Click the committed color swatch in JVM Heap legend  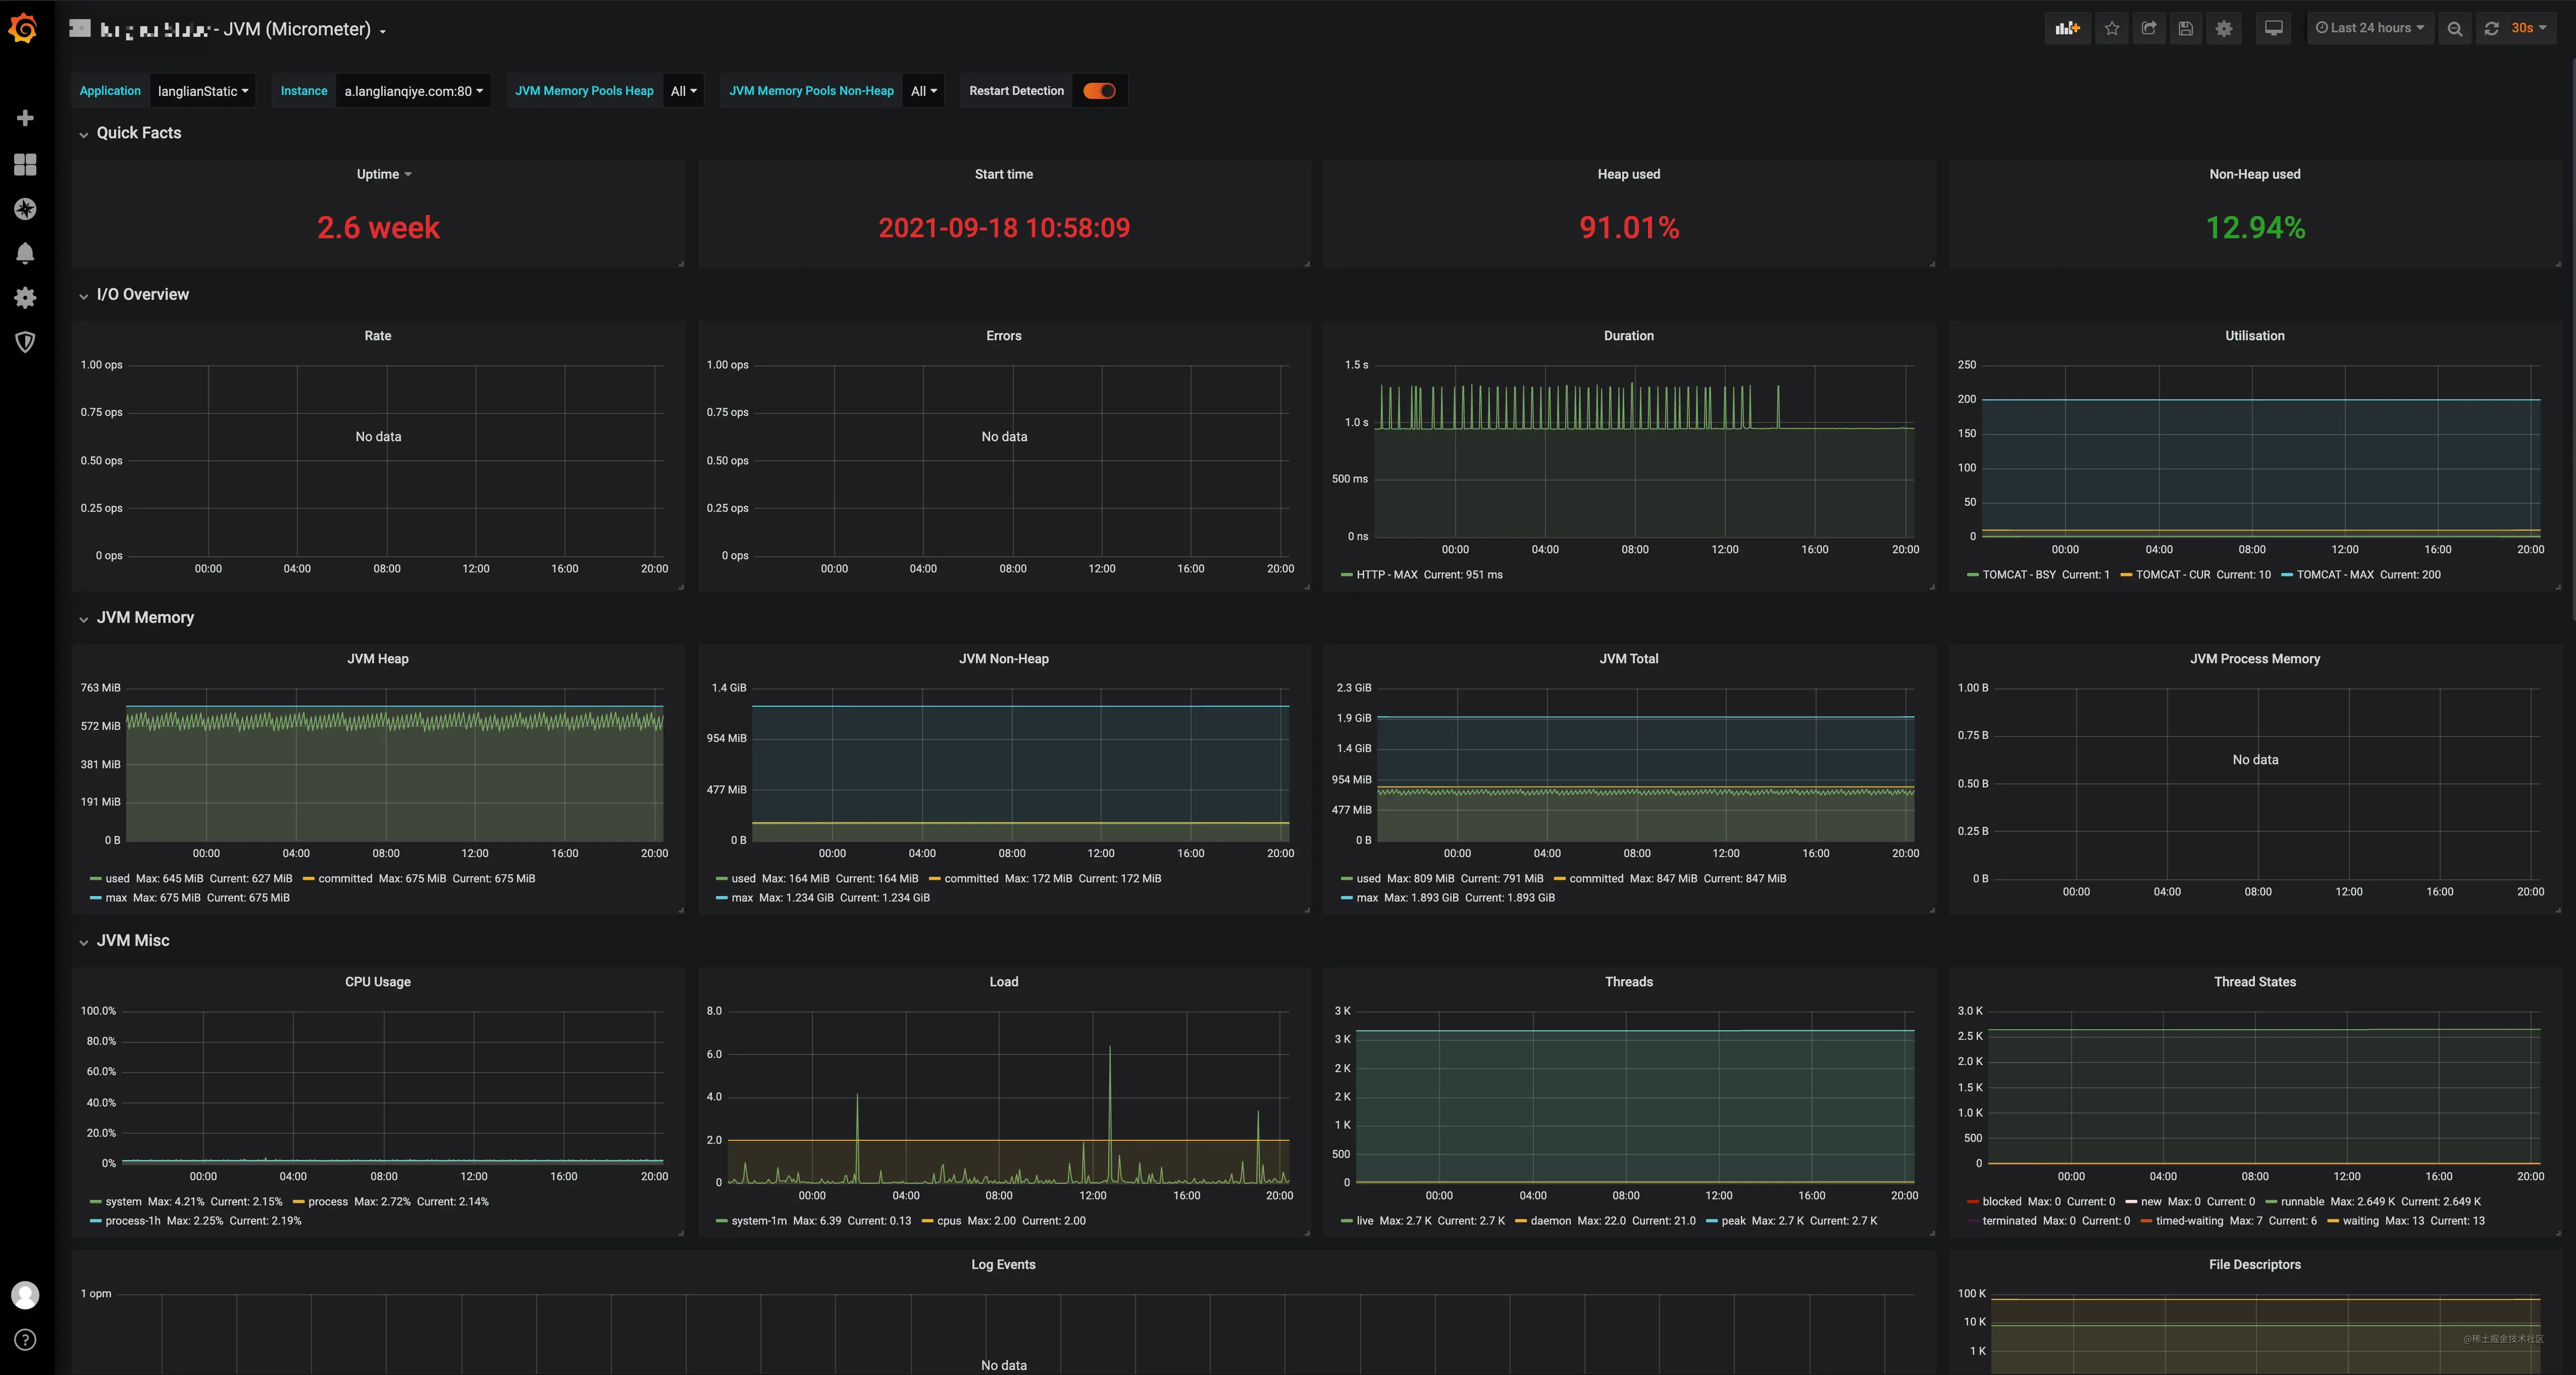click(308, 879)
